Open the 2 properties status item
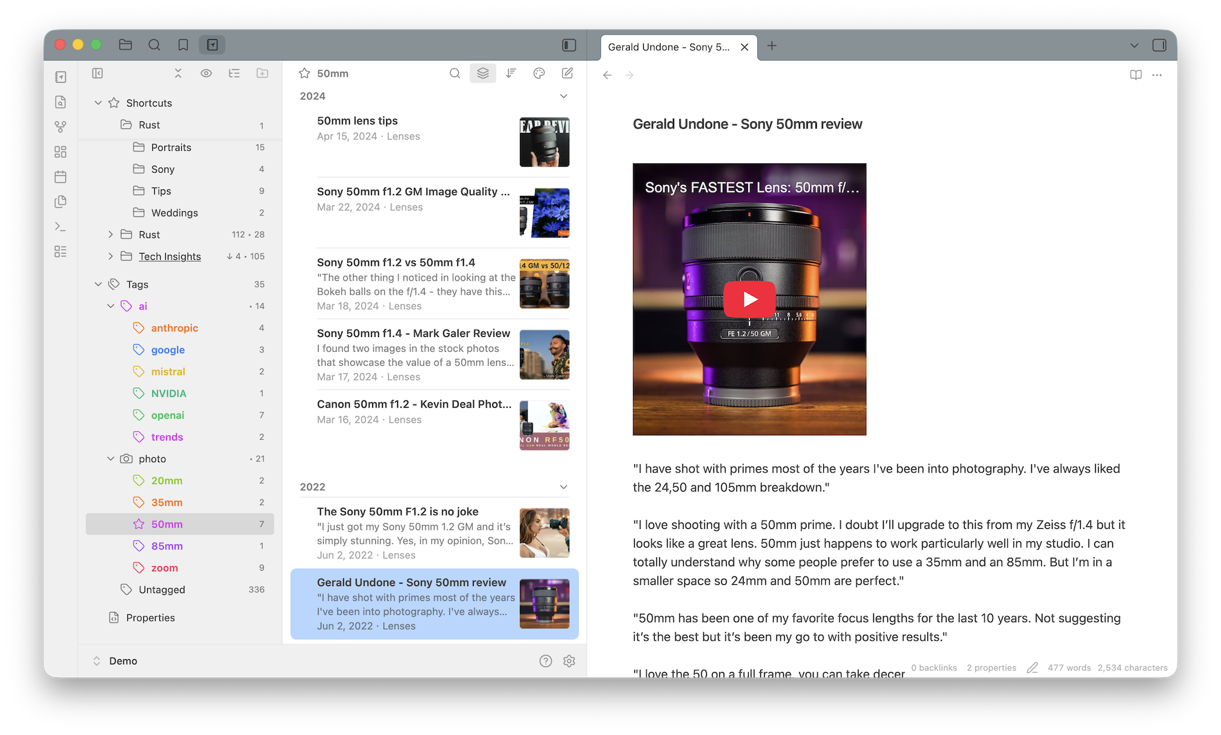The height and width of the screenshot is (735, 1221). pos(992,668)
